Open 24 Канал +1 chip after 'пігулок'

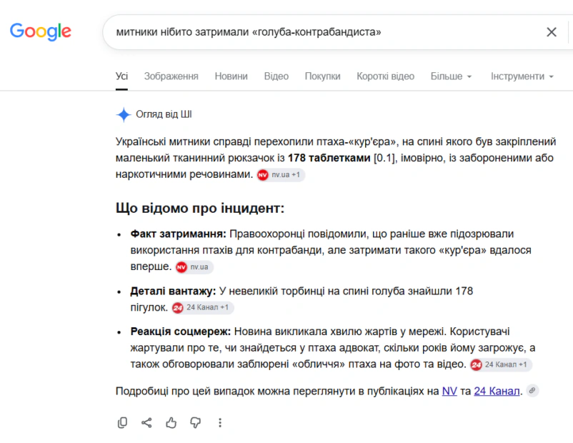202,307
